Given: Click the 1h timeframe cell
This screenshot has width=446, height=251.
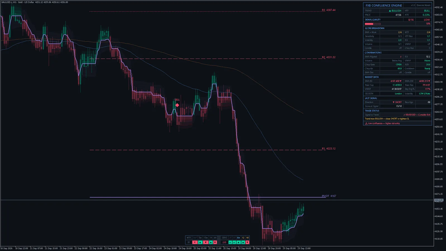Looking at the screenshot, I should tap(211, 238).
